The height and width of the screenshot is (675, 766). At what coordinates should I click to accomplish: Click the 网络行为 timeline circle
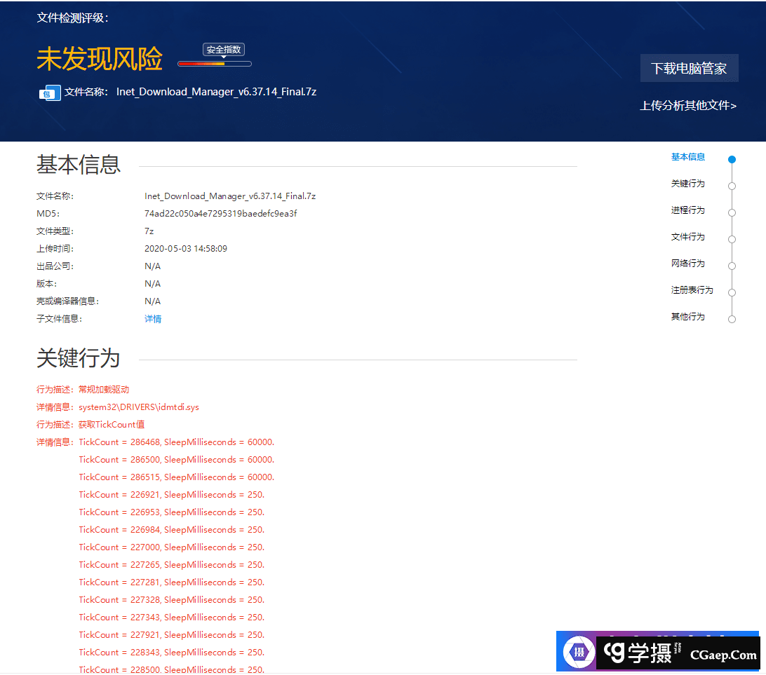click(732, 266)
